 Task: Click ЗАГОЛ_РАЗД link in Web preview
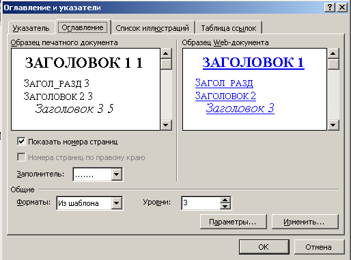click(x=224, y=83)
